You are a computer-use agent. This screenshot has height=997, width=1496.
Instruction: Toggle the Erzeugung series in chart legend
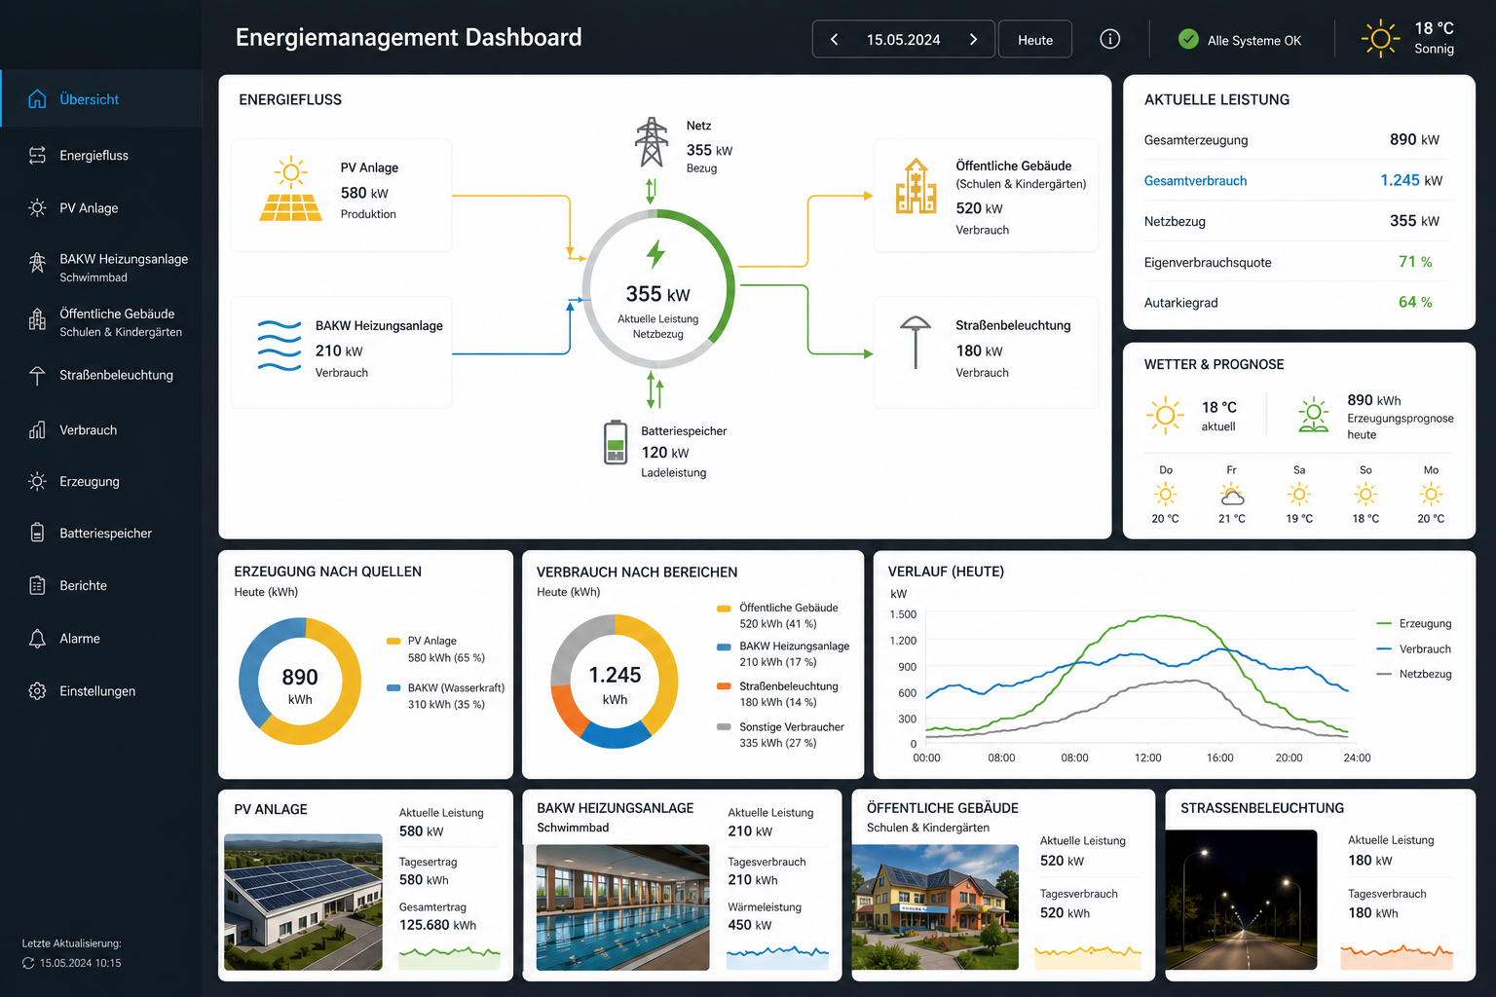[1414, 624]
